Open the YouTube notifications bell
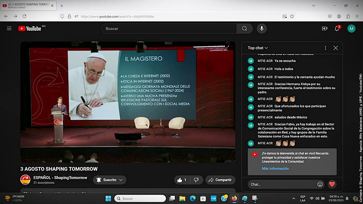Screen dimensions: 363x204 [x=337, y=29]
